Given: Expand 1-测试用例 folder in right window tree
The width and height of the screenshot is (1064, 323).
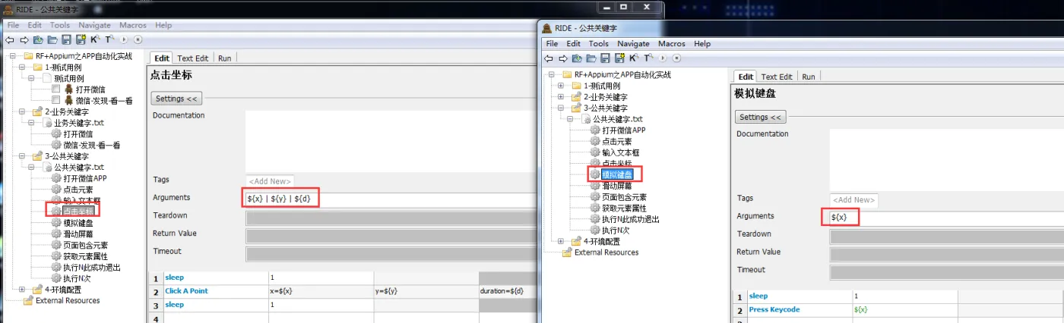Looking at the screenshot, I should (561, 86).
